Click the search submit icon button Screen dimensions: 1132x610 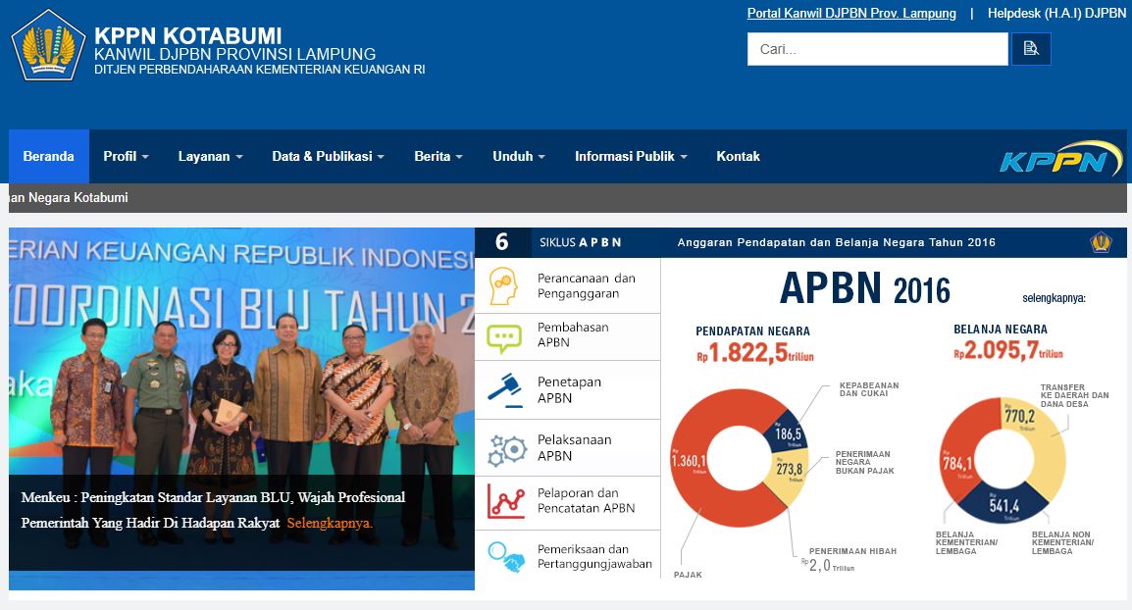pyautogui.click(x=1031, y=49)
